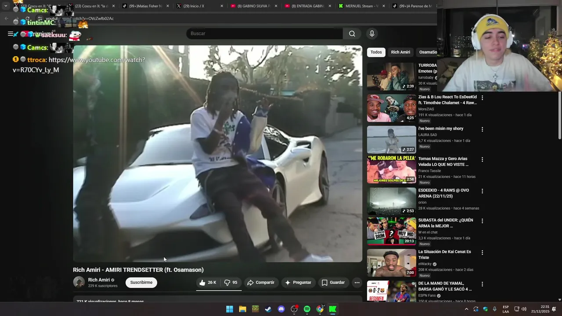Open volume control in system tray

point(524,309)
